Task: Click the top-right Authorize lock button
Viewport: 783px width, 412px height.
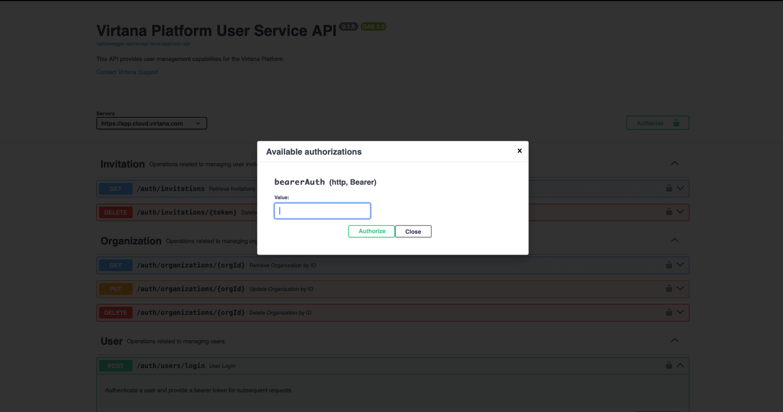Action: coord(657,123)
